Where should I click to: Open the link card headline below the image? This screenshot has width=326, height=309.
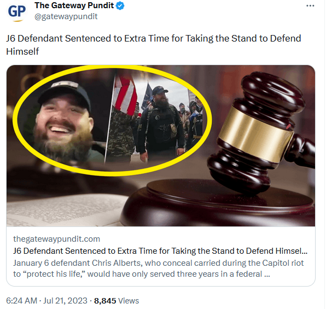(x=160, y=251)
